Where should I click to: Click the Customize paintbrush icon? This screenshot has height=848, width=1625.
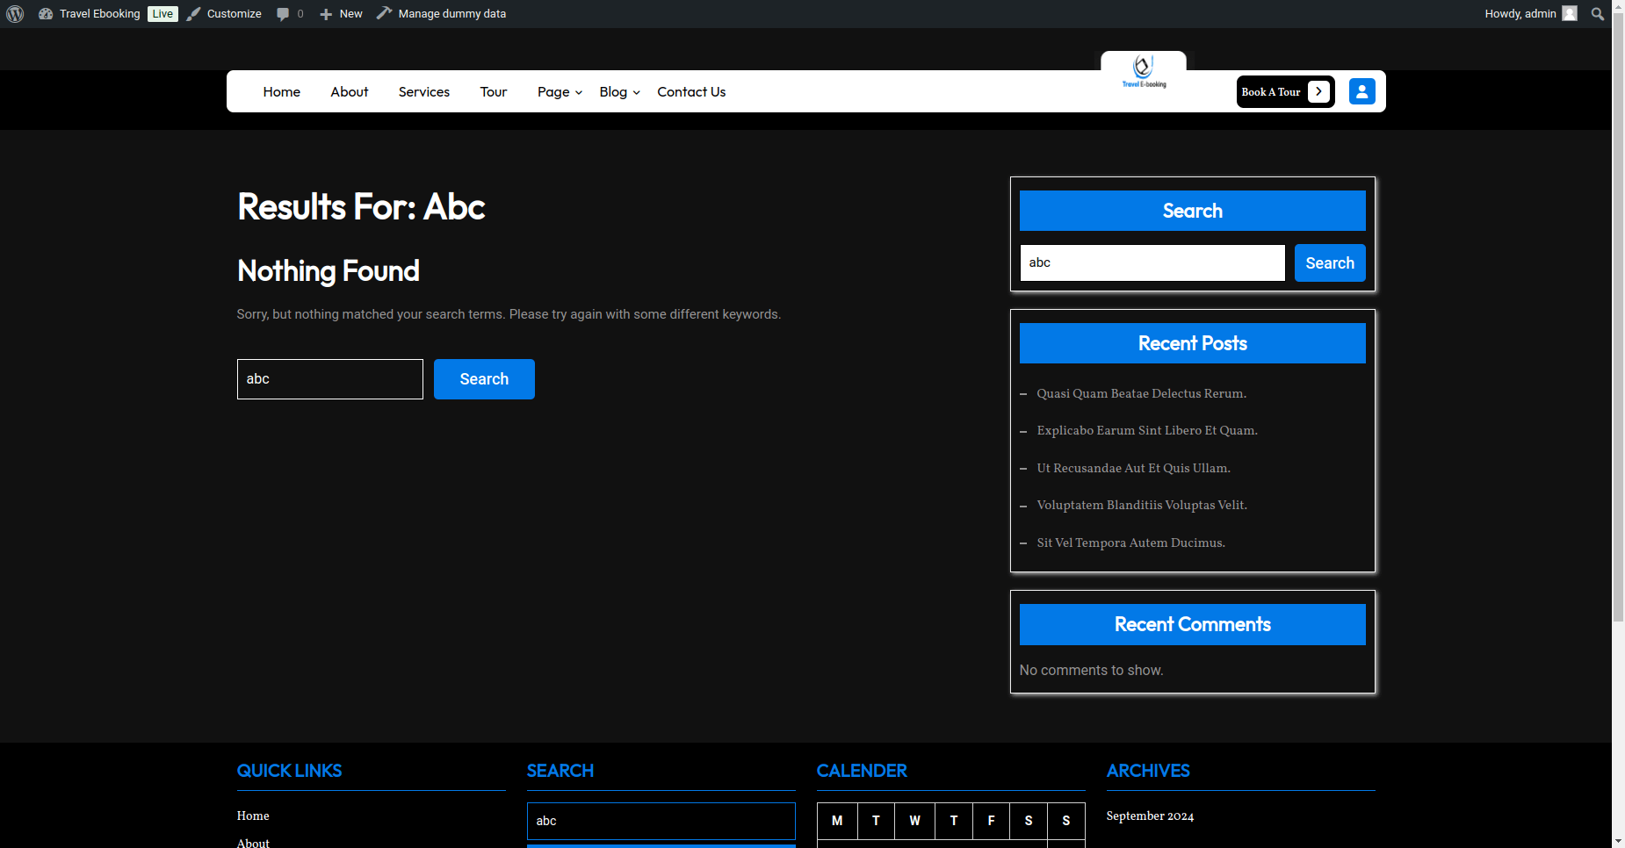tap(194, 14)
